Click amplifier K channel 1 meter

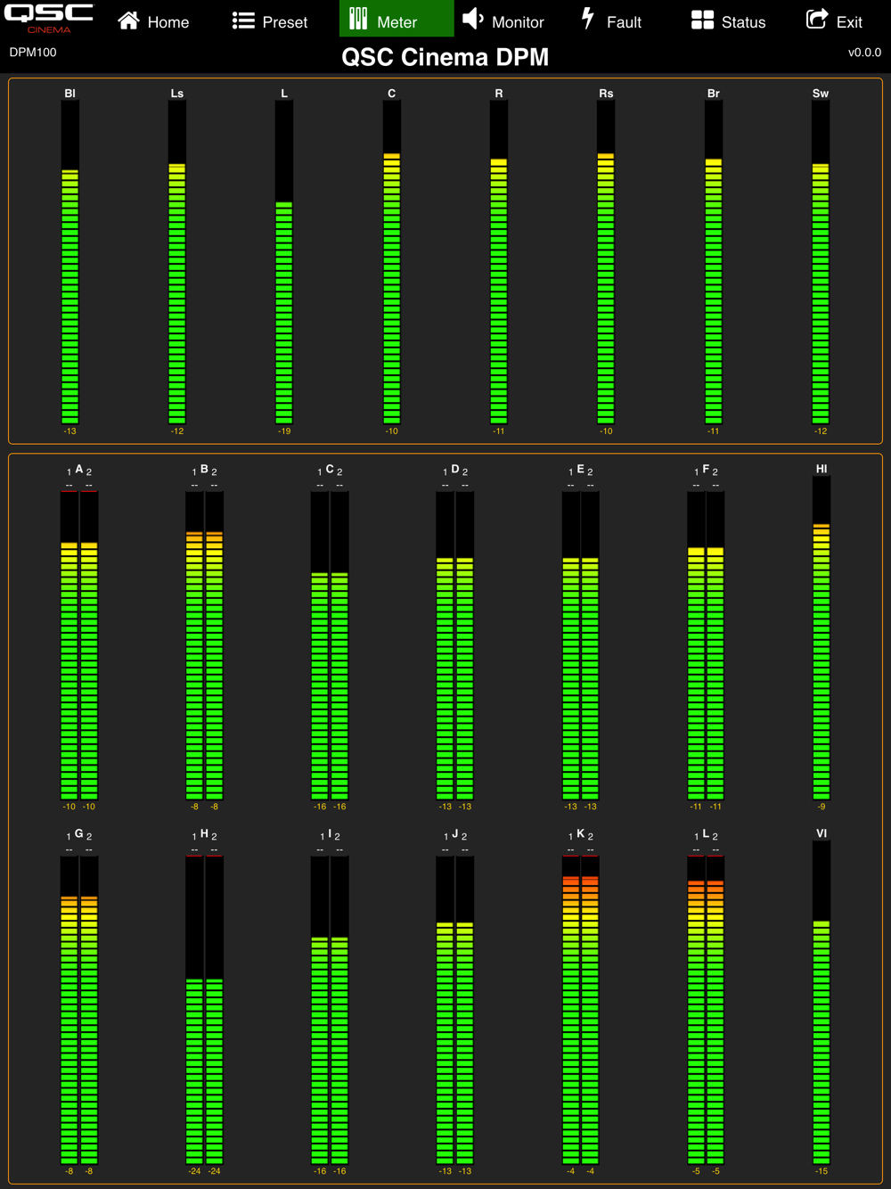tap(570, 1010)
